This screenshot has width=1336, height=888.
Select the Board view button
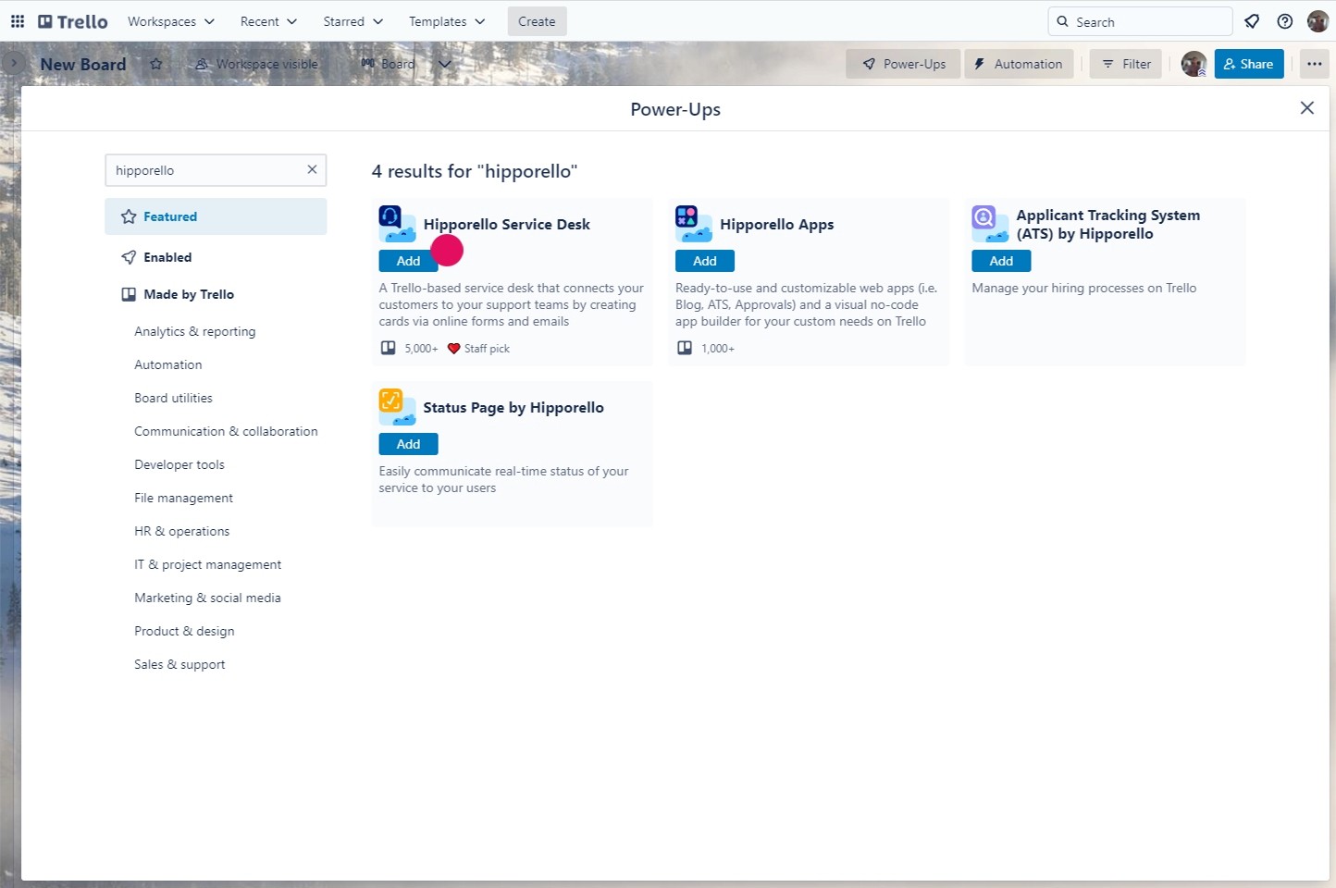(389, 64)
